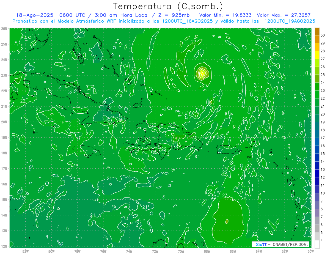Select the "1200UTC_16AGO2025" initialization time
Screen dimensions: 330x255
[187, 21]
